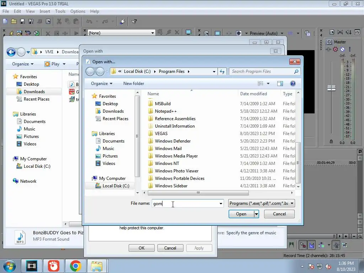
Task: Adjust the Master volume fader handle
Action: point(331,88)
